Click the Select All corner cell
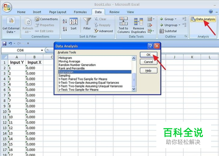 (5, 57)
